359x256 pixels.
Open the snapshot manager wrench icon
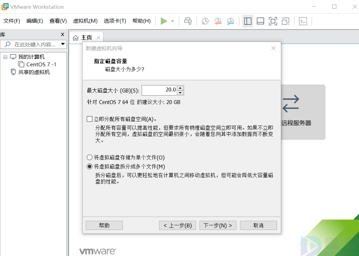click(230, 21)
